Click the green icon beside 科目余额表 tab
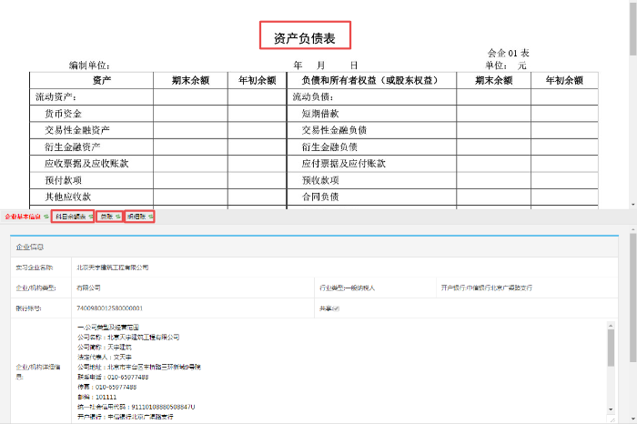Screen dimensions: 637x424 tap(90, 217)
